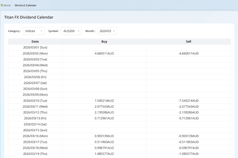Click the Buy value 0.712961AUD
This screenshot has width=238, height=158.
coord(104,118)
